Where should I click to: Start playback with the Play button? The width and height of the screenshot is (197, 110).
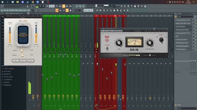click(40, 6)
